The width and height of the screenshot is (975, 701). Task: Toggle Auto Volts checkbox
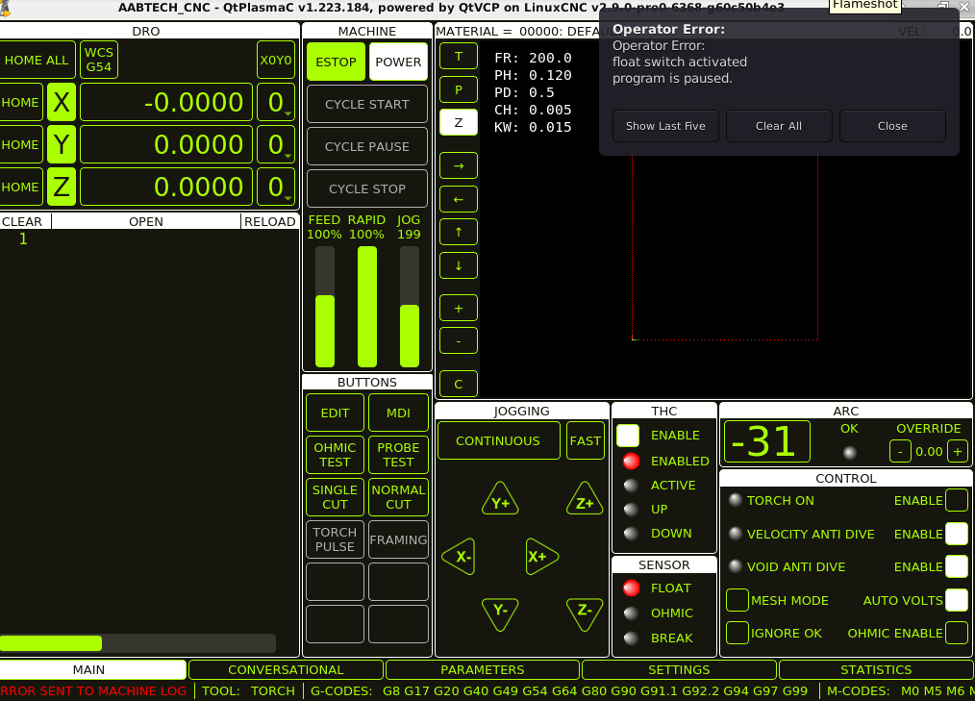coord(957,600)
